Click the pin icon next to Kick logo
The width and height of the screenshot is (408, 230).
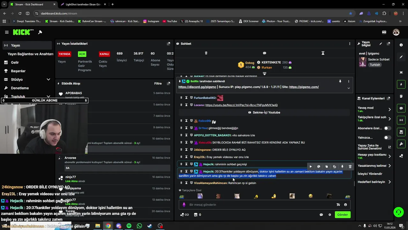[x=40, y=32]
